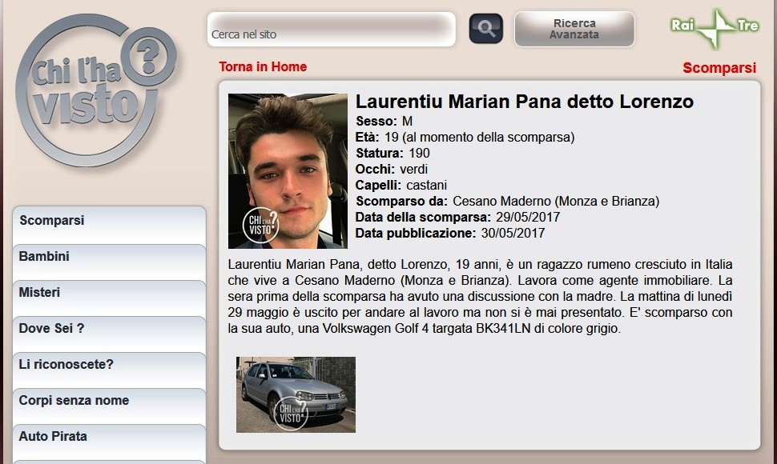This screenshot has height=464, width=777.
Task: Select the Misteri menu item
Action: [109, 298]
